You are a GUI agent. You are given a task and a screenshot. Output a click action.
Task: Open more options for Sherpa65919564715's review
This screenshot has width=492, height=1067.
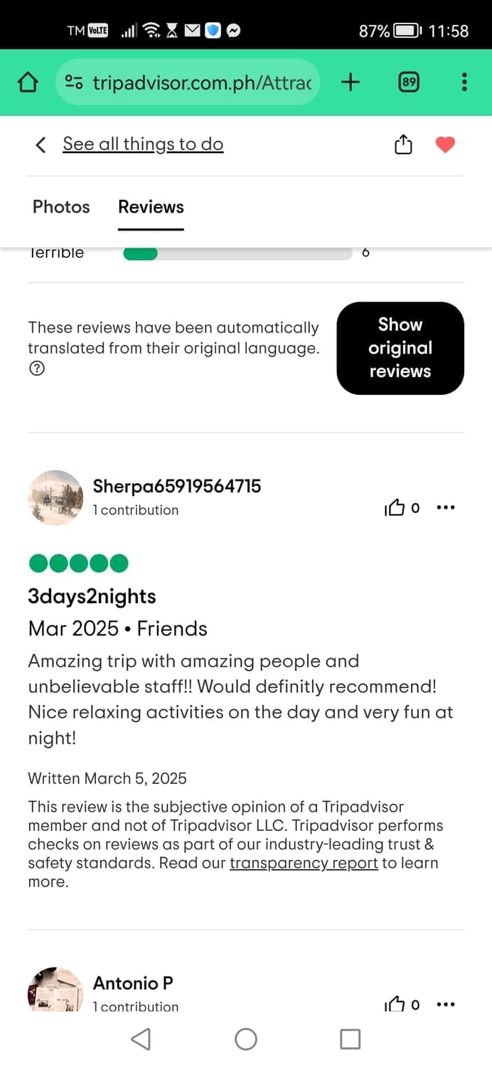(445, 508)
